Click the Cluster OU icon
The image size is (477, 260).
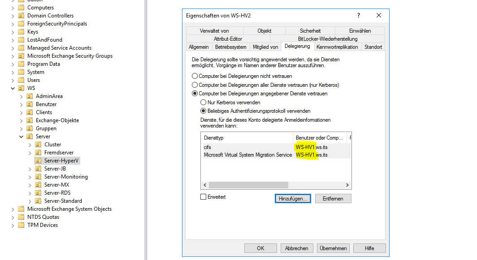(38, 144)
